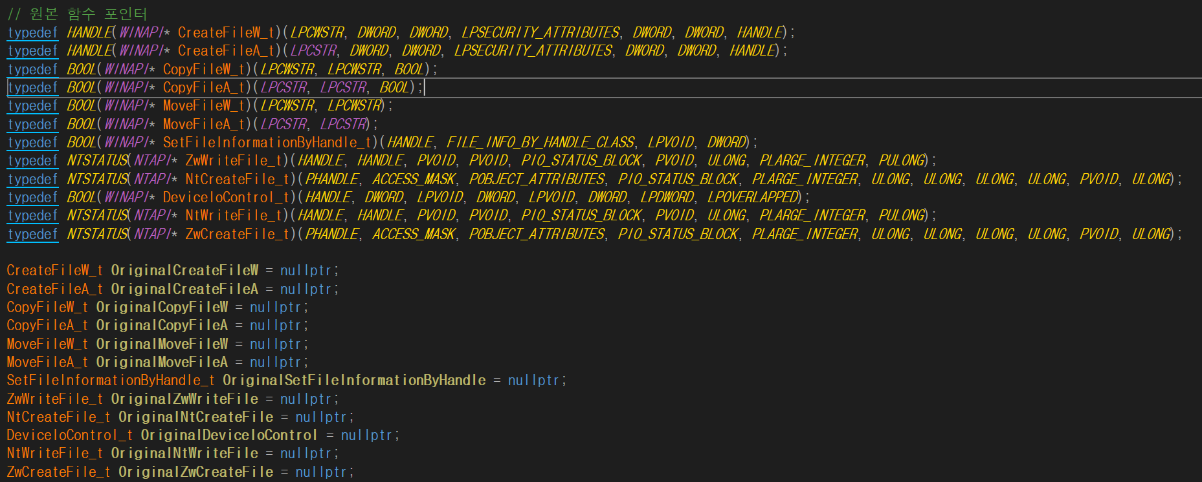Click SetFileInformationByHandle_t type in variable declaration

point(111,380)
